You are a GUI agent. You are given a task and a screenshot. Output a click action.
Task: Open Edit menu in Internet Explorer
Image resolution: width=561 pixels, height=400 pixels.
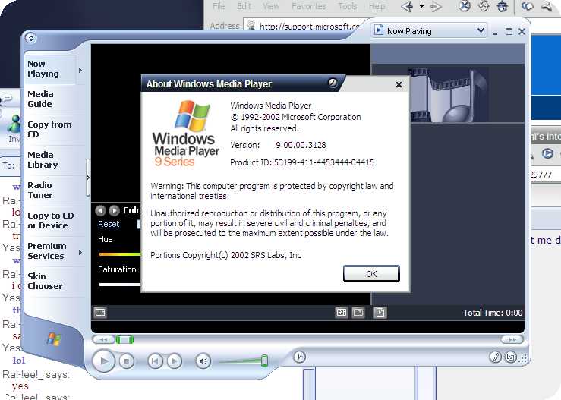click(244, 6)
